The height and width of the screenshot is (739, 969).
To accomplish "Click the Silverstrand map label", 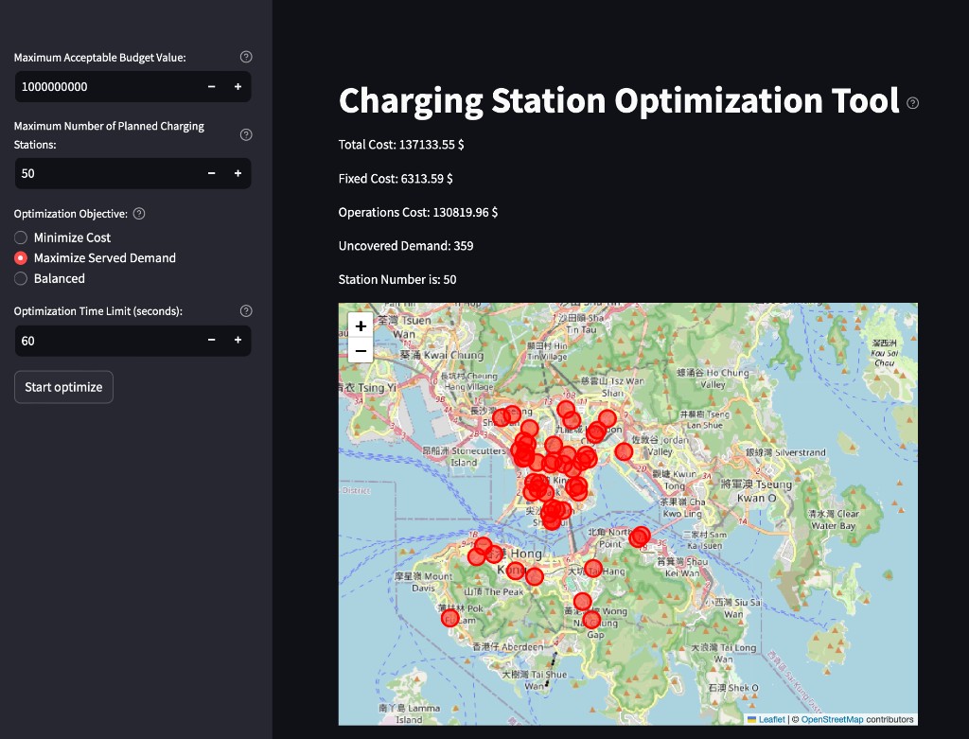I will pos(786,452).
